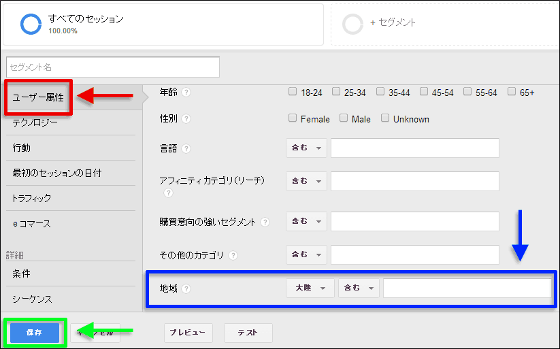Viewport: 560px width, 349px height.
Task: Check the 18-24 age checkbox
Action: tap(293, 92)
